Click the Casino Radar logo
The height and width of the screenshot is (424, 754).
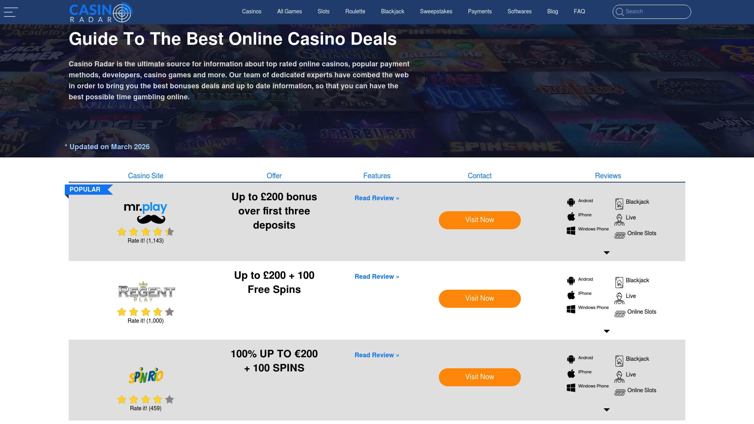click(x=101, y=12)
